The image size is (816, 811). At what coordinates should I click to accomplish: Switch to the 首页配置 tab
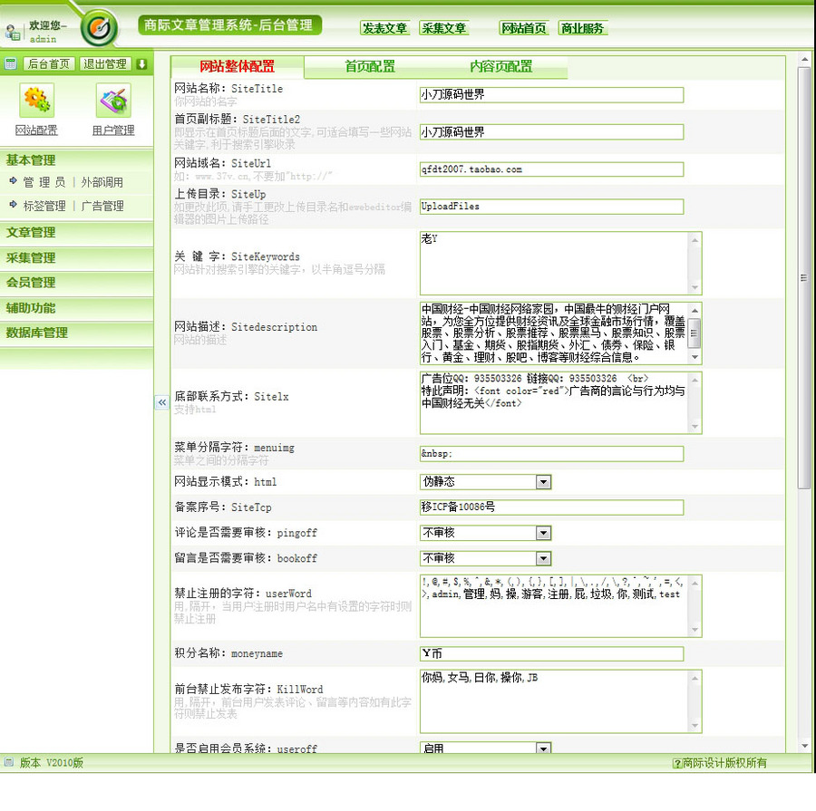pyautogui.click(x=372, y=66)
